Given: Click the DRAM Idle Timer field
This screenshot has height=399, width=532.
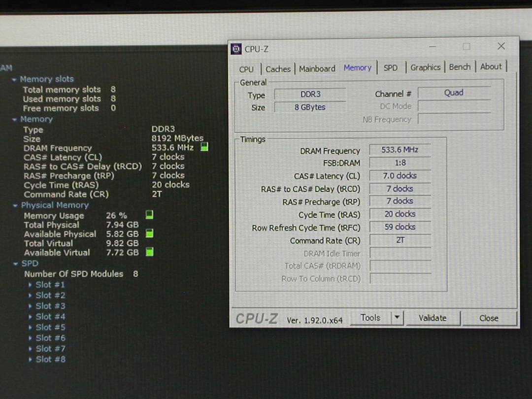Looking at the screenshot, I should click(x=399, y=252).
